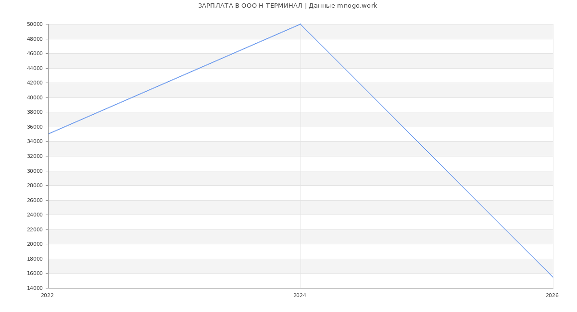Viewport: 577px width, 312px height.
Task: Click the 30000 y-axis label
Action: point(35,171)
